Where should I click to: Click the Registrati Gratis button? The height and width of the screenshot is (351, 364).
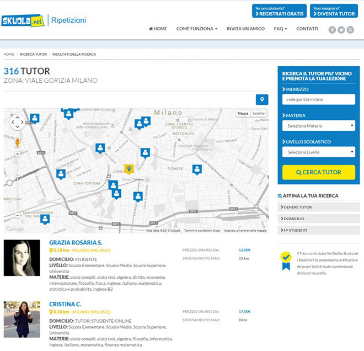[x=279, y=11]
